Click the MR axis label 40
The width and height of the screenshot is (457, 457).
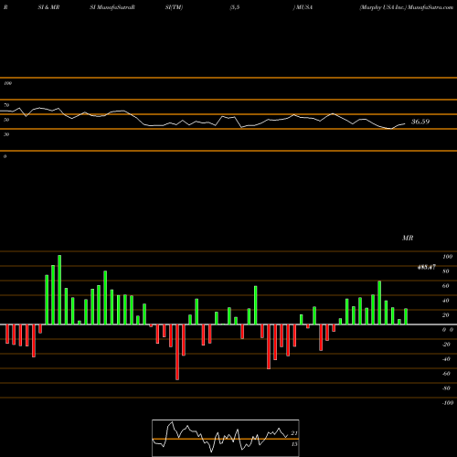(x=446, y=301)
